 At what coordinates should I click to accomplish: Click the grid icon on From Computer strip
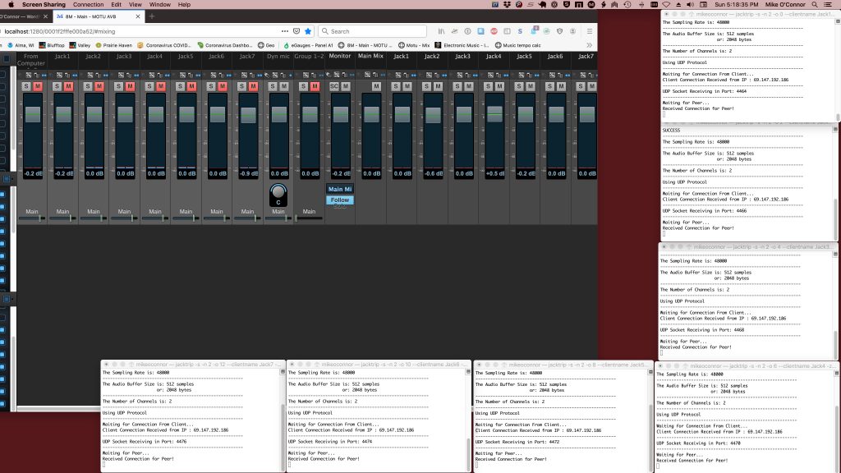click(x=29, y=75)
